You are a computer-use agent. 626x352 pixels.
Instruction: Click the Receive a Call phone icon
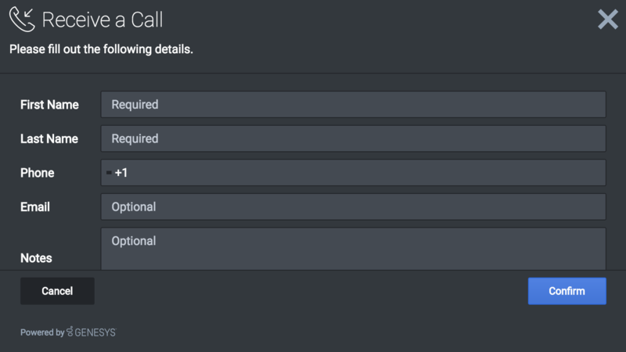(22, 20)
